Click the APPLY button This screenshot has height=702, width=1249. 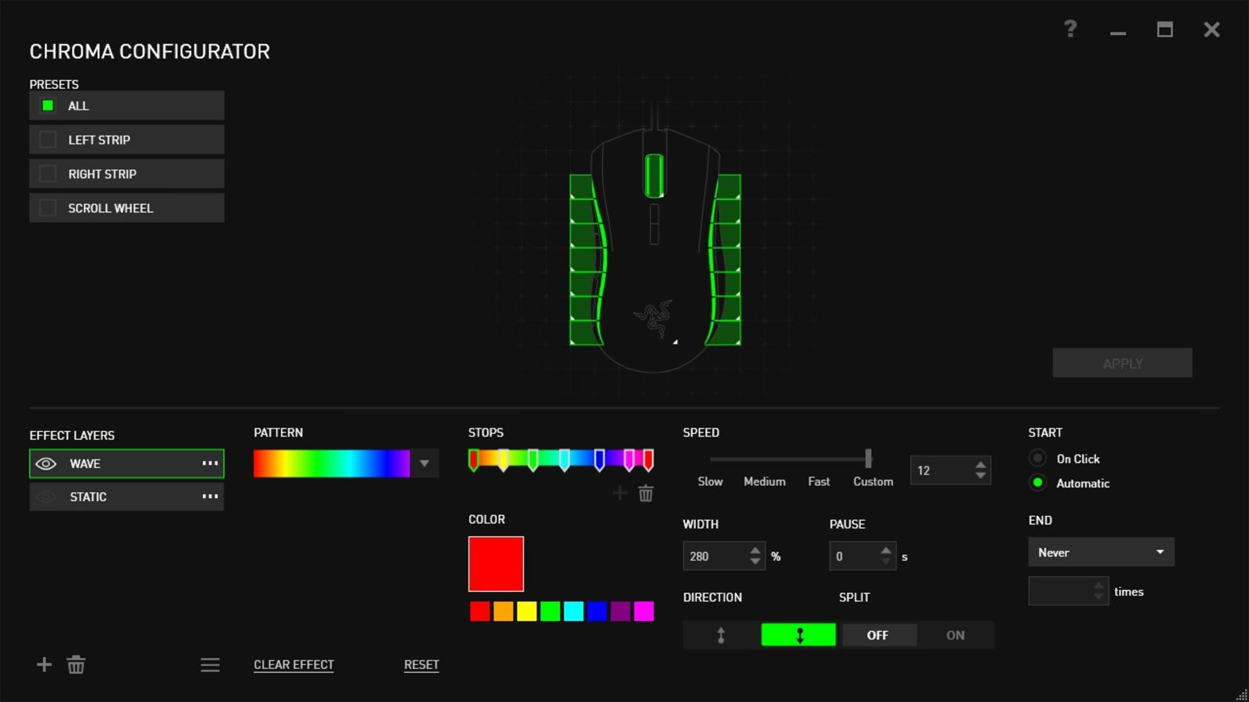(x=1122, y=363)
